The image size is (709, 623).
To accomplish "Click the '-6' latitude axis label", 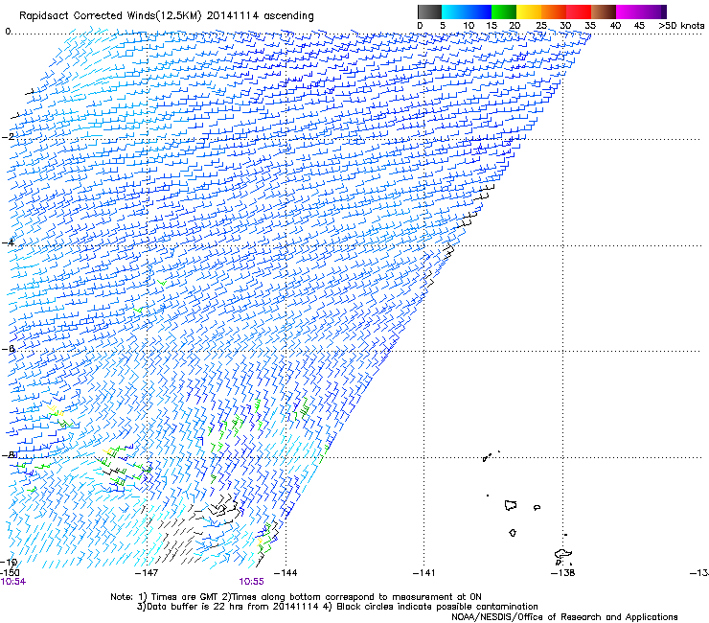I will point(8,349).
